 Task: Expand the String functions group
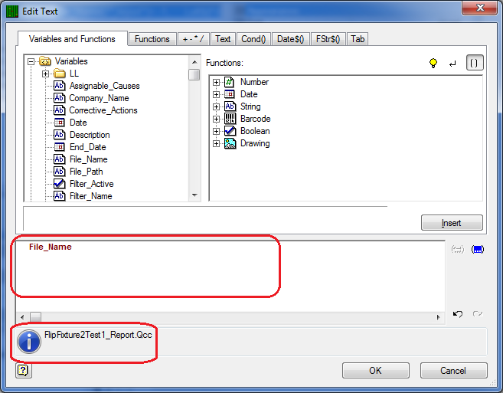coord(216,106)
